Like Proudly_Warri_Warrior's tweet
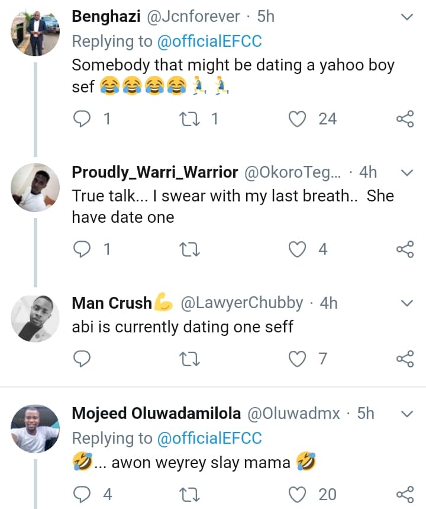The image size is (426, 509). (x=298, y=249)
